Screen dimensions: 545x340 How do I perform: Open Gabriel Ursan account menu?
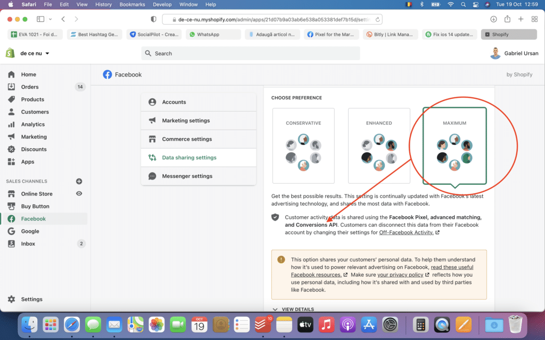point(514,53)
